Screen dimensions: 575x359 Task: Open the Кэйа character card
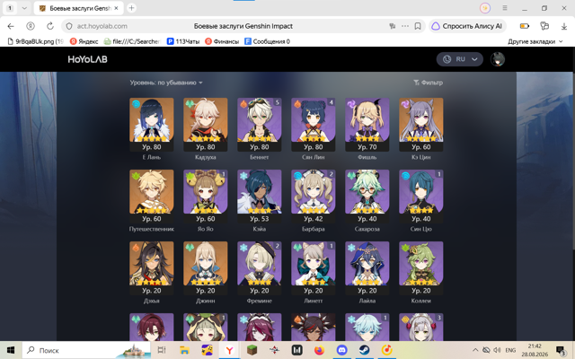260,197
